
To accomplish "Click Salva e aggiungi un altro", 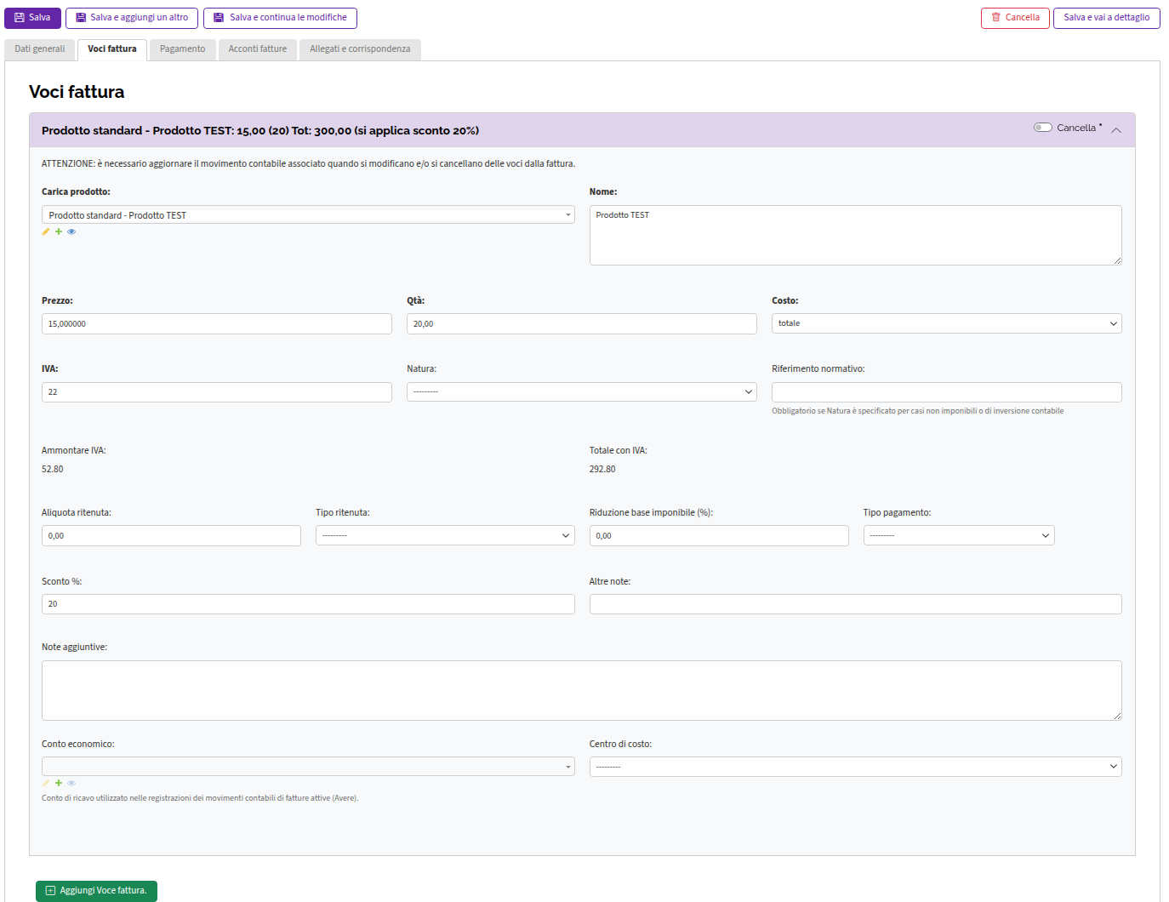I will (x=132, y=18).
